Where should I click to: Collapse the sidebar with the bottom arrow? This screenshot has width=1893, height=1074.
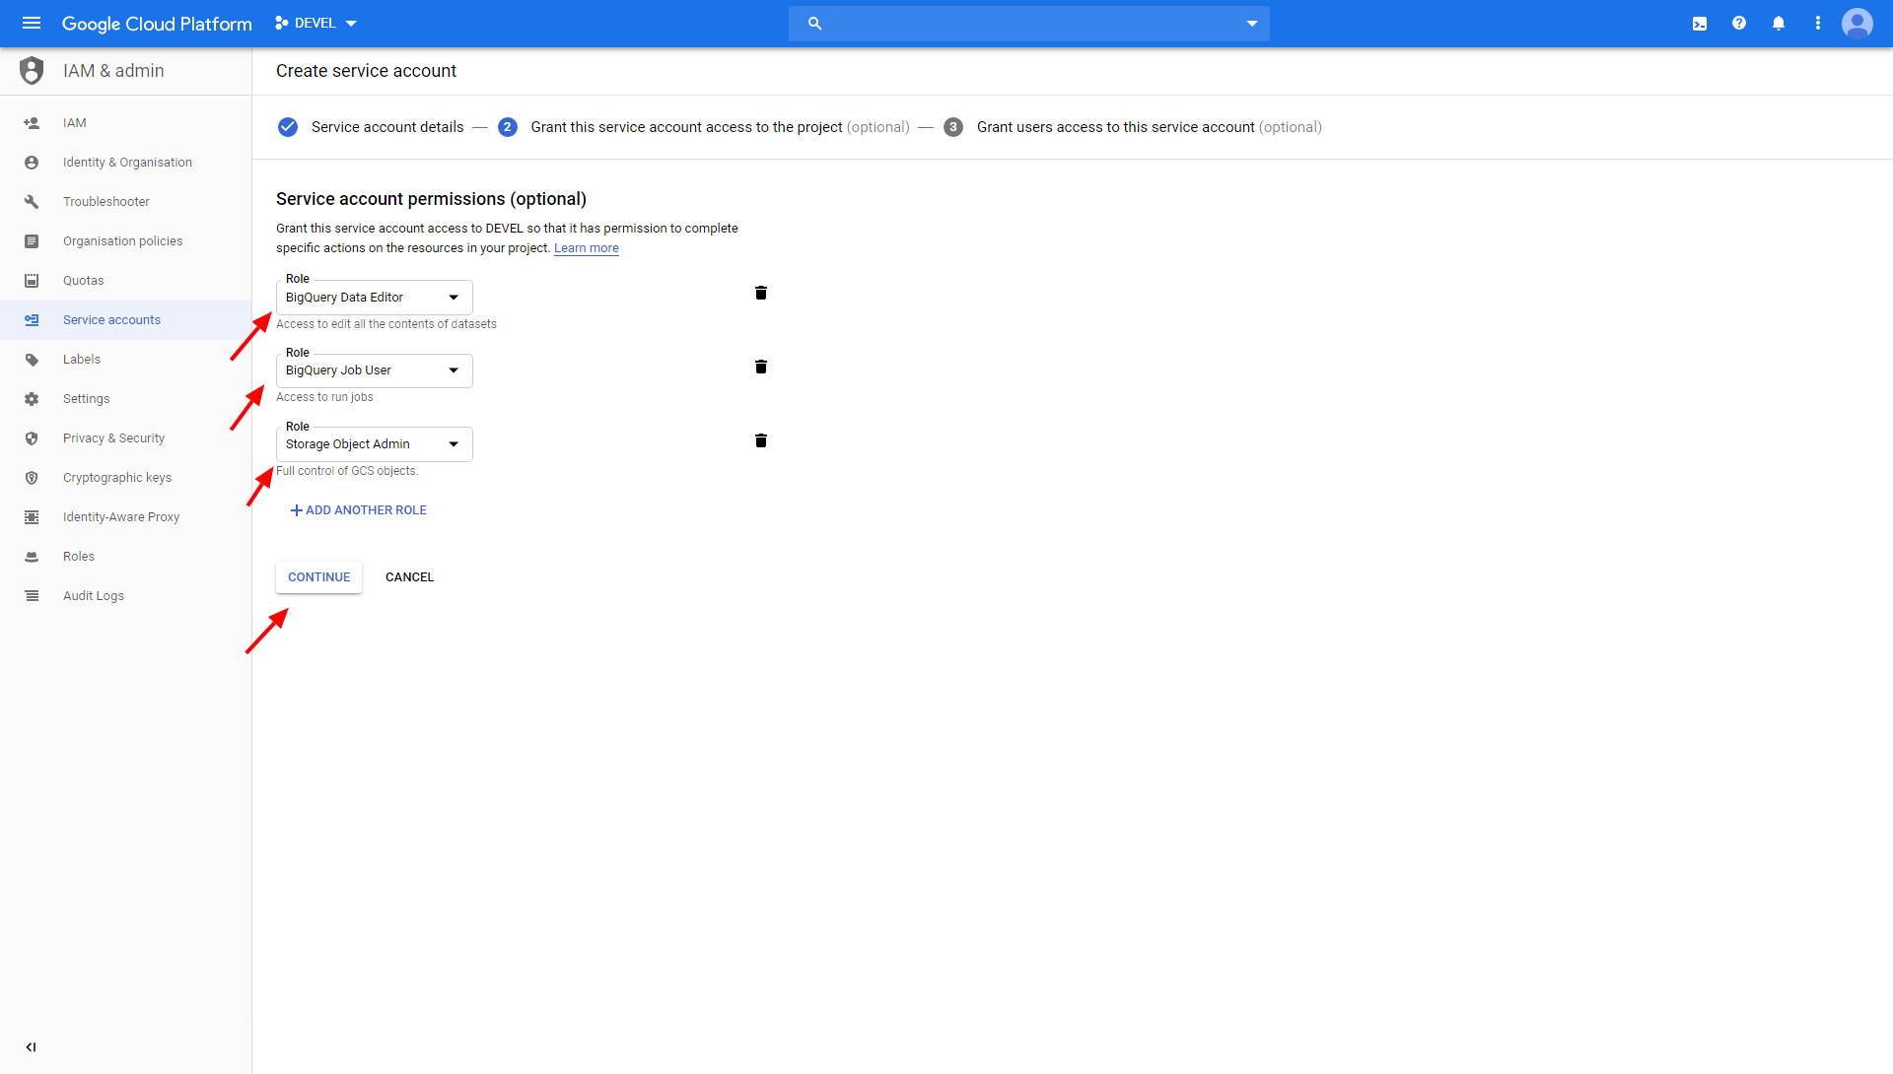31,1047
